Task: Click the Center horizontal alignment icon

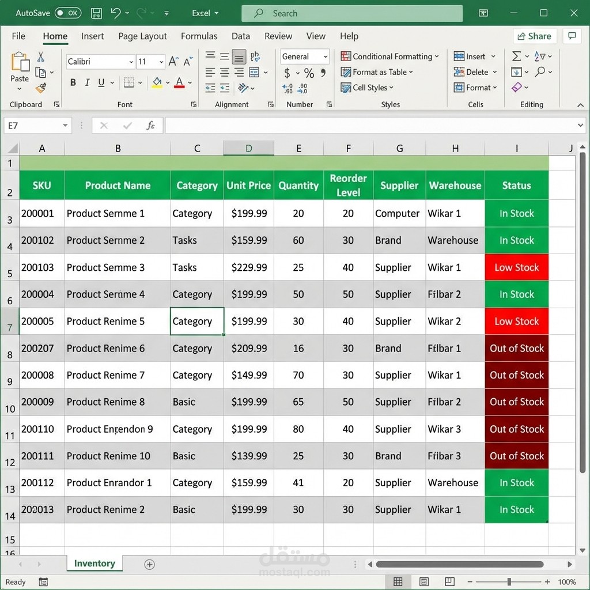Action: pyautogui.click(x=225, y=72)
